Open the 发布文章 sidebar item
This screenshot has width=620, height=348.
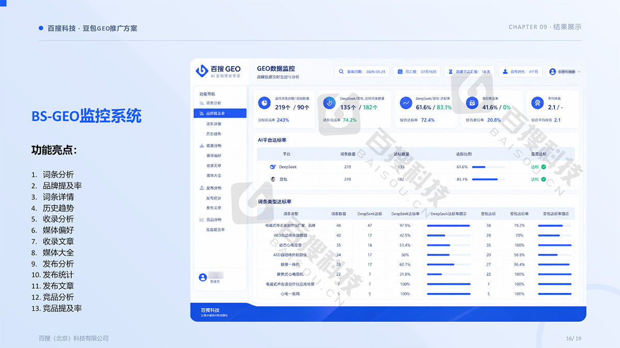pyautogui.click(x=213, y=208)
